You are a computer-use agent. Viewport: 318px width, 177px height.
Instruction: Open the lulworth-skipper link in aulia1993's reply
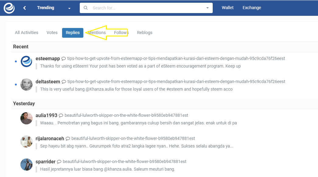tap(126, 115)
